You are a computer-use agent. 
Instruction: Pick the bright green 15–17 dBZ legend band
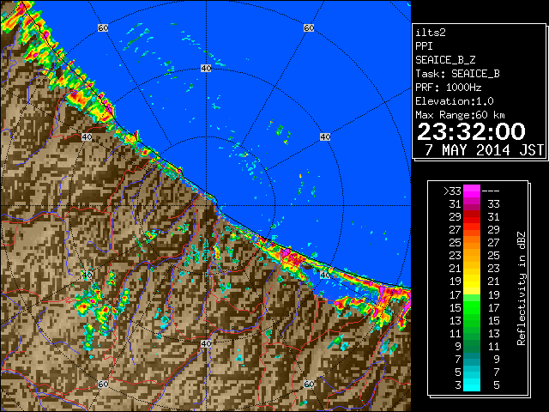pyautogui.click(x=472, y=307)
